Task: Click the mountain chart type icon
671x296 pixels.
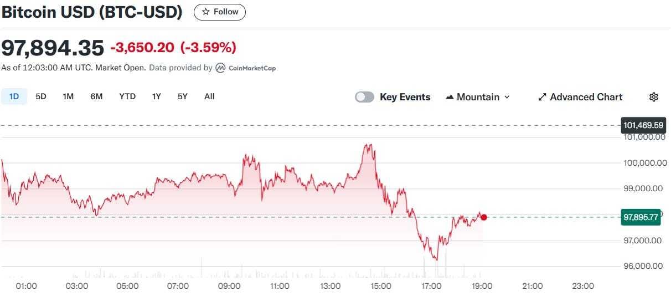Action: point(450,97)
